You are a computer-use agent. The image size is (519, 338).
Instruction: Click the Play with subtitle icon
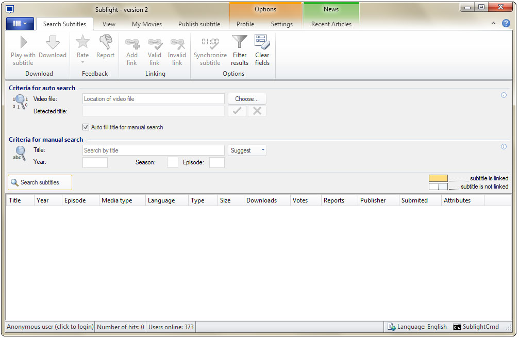click(x=23, y=43)
